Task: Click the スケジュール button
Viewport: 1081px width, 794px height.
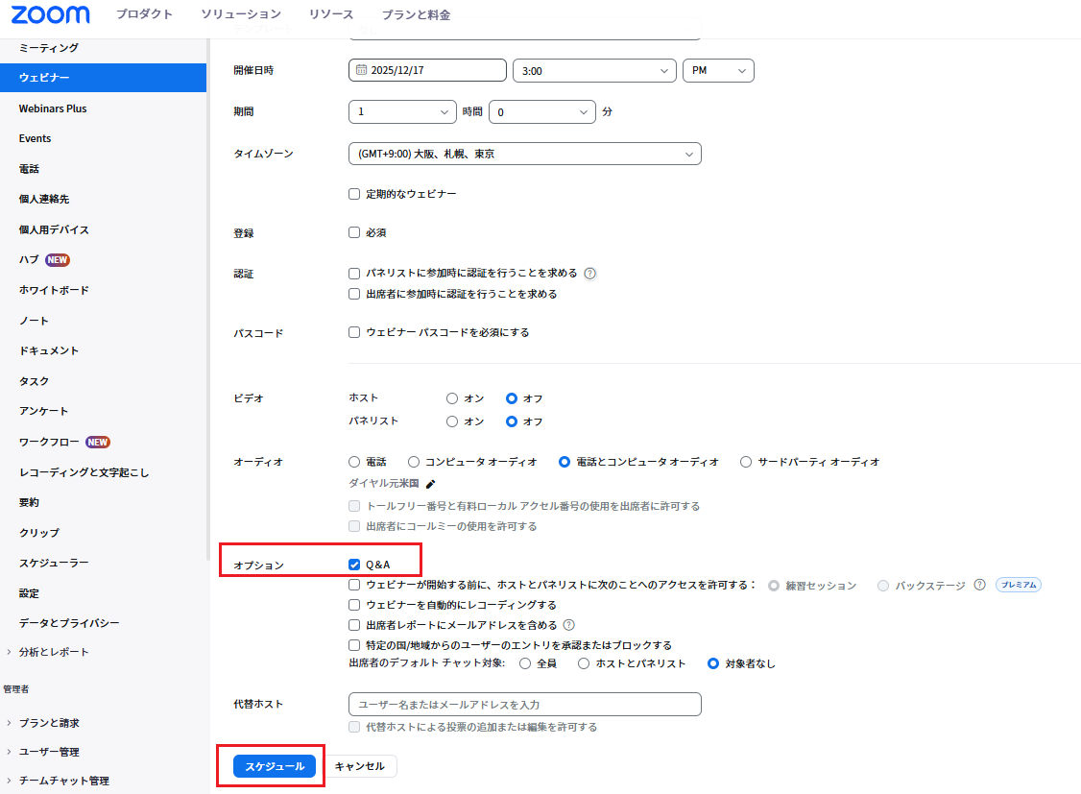Action: coord(274,766)
